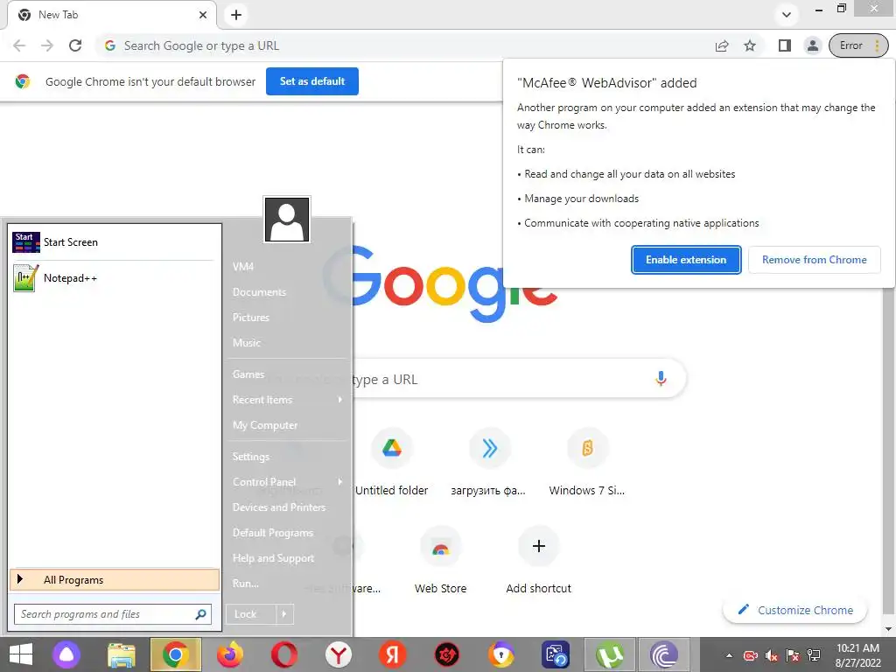Show hidden tray icons arrow

pyautogui.click(x=729, y=655)
